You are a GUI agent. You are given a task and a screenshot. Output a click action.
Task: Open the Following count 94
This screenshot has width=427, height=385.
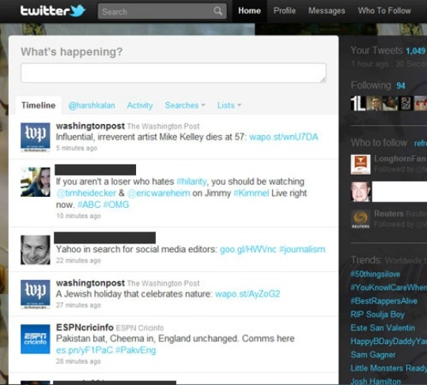click(x=401, y=86)
